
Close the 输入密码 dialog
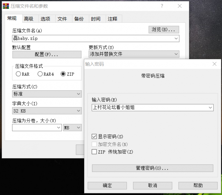pyautogui.click(x=215, y=64)
